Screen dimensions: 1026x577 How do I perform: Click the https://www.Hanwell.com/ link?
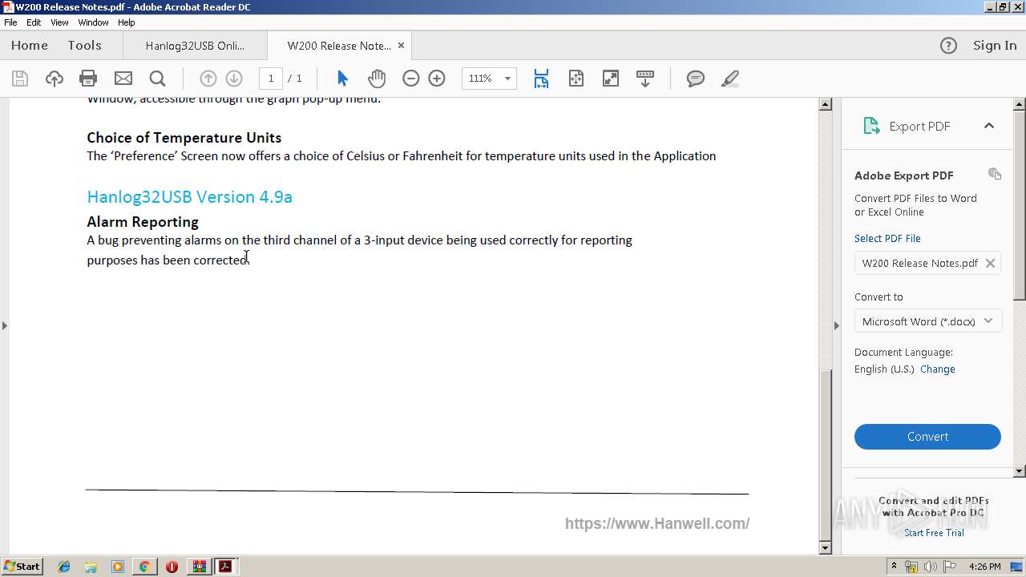(657, 523)
